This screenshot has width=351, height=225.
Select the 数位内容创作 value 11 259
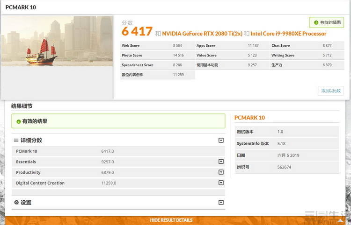178,75
